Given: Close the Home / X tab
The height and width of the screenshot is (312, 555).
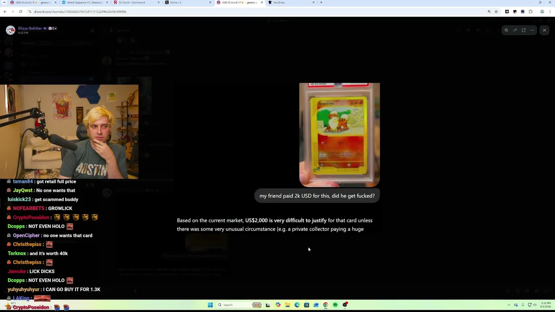Looking at the screenshot, I should pos(210,3).
